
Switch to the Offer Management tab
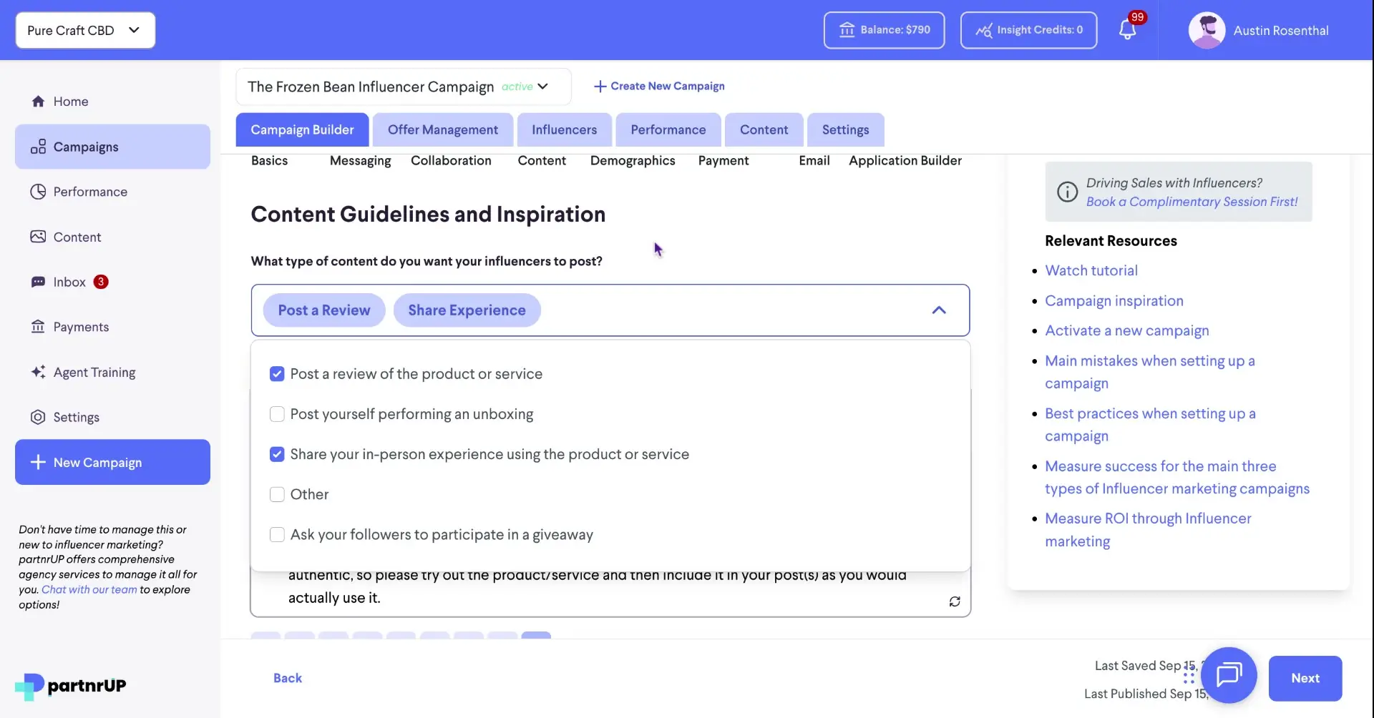(442, 129)
